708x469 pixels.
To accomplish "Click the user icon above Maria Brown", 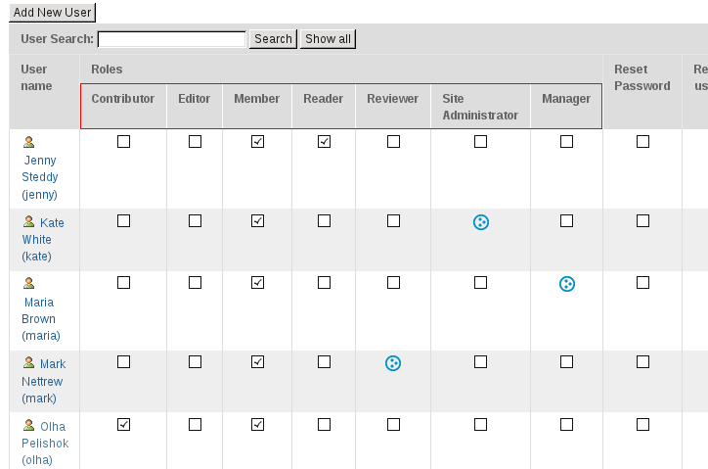I will click(29, 283).
